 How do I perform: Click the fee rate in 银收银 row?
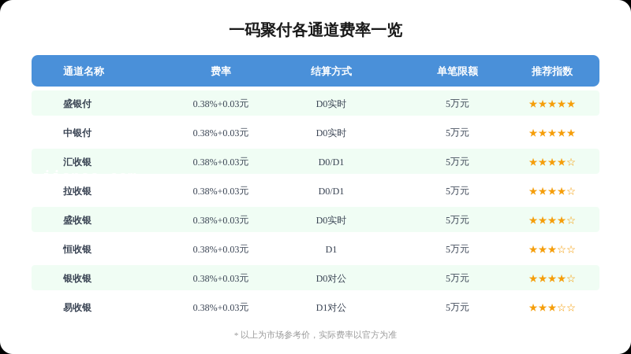click(221, 278)
